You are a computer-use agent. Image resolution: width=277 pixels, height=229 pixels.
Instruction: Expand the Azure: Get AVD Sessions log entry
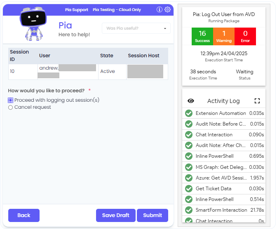point(221,178)
